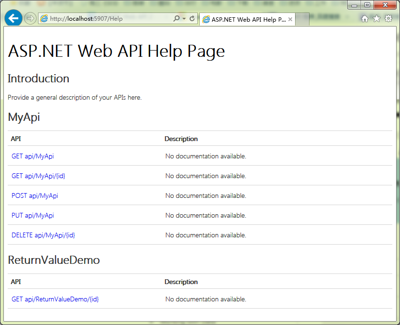Open Favorites with the star icon
This screenshot has height=325, width=400.
(376, 19)
